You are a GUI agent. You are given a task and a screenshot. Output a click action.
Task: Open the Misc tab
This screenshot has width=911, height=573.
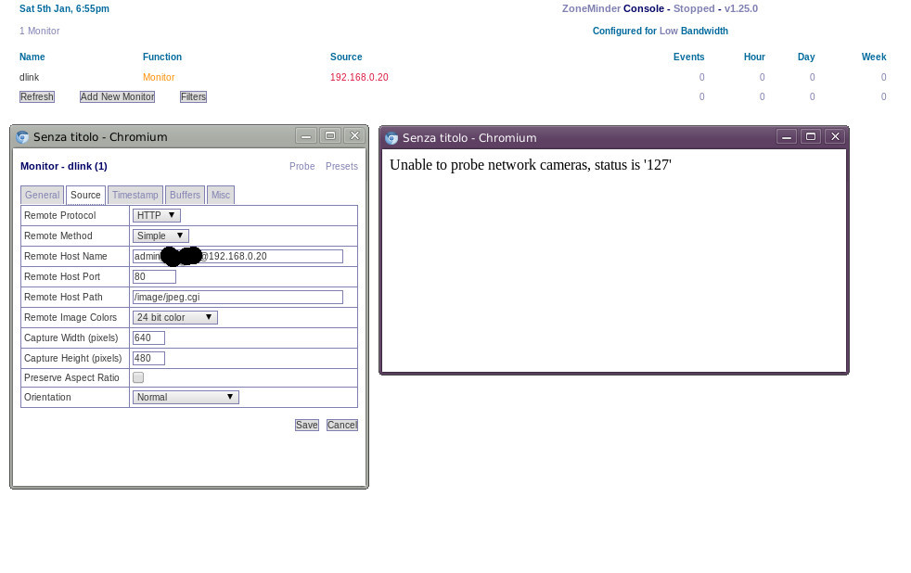tap(220, 195)
